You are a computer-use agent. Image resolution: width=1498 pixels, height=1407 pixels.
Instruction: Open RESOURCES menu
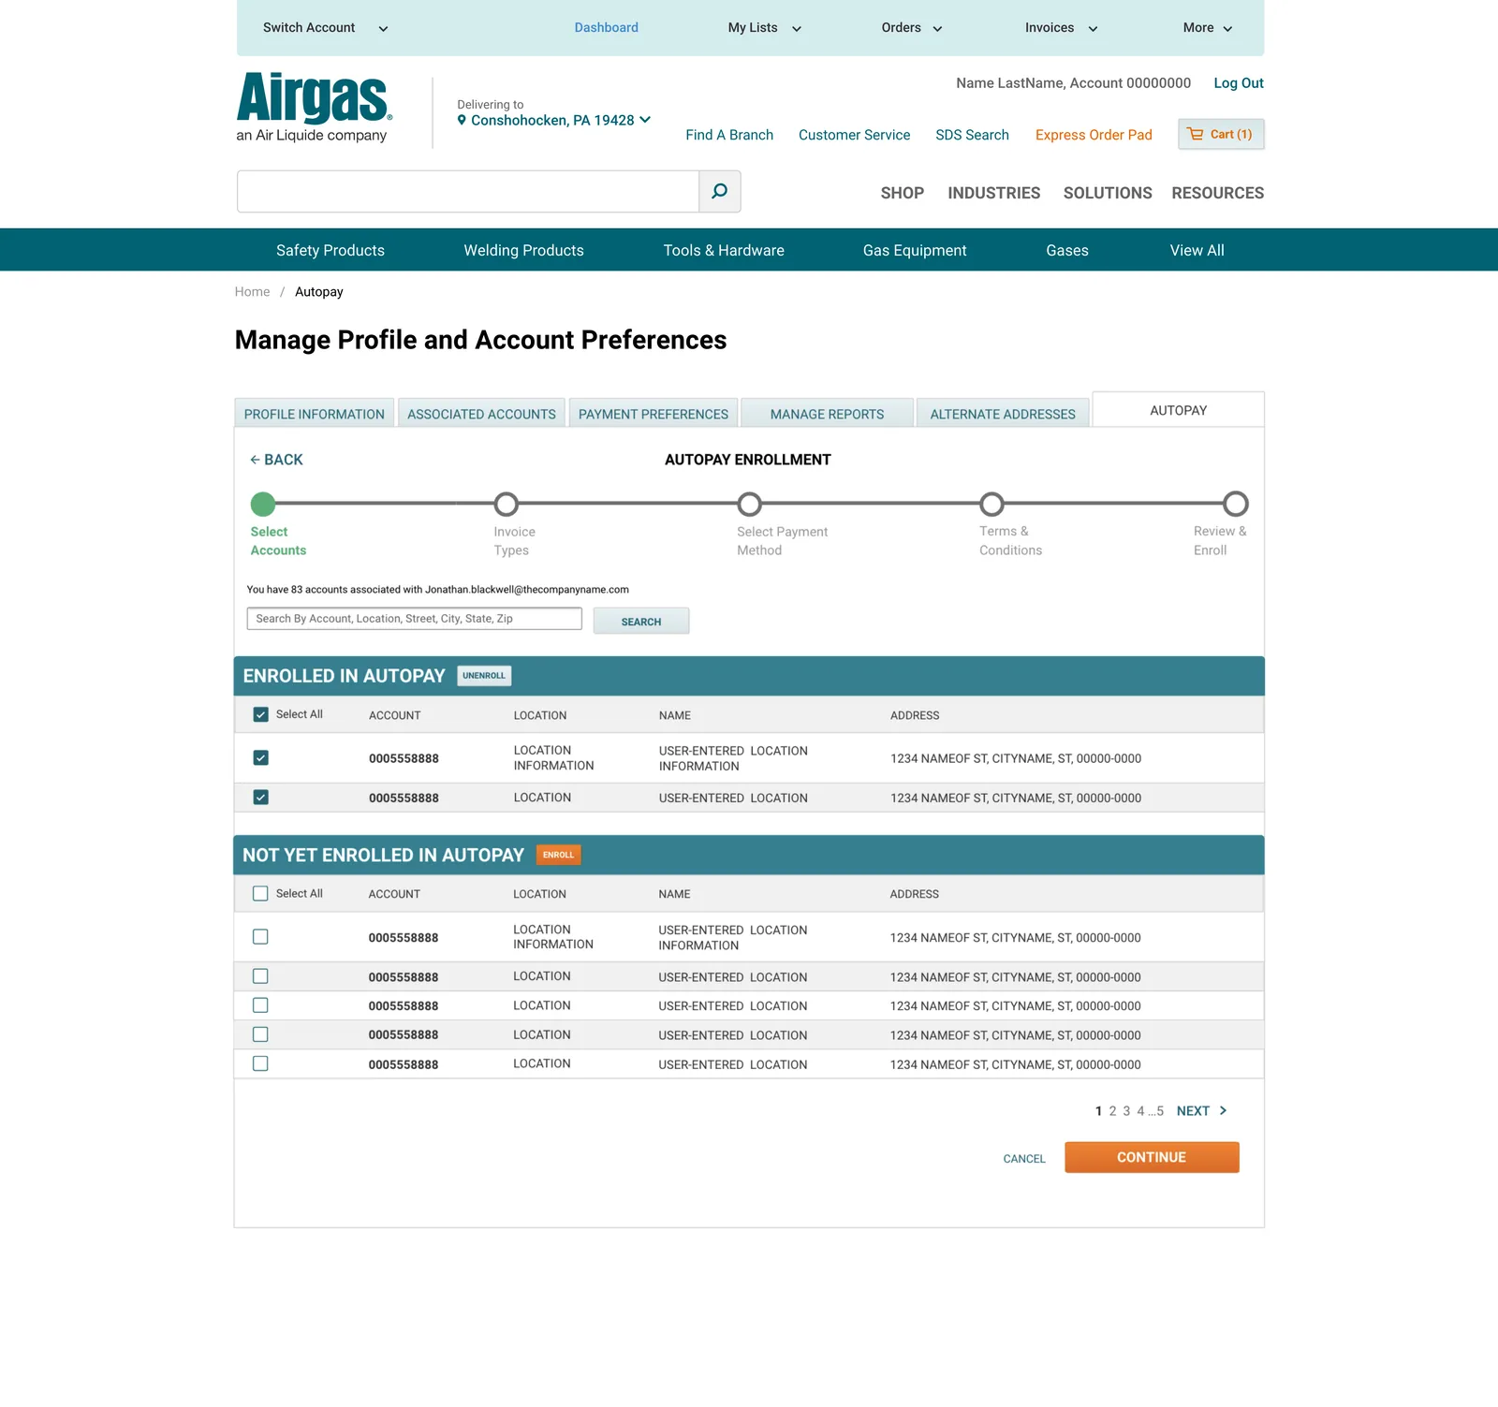pos(1217,193)
